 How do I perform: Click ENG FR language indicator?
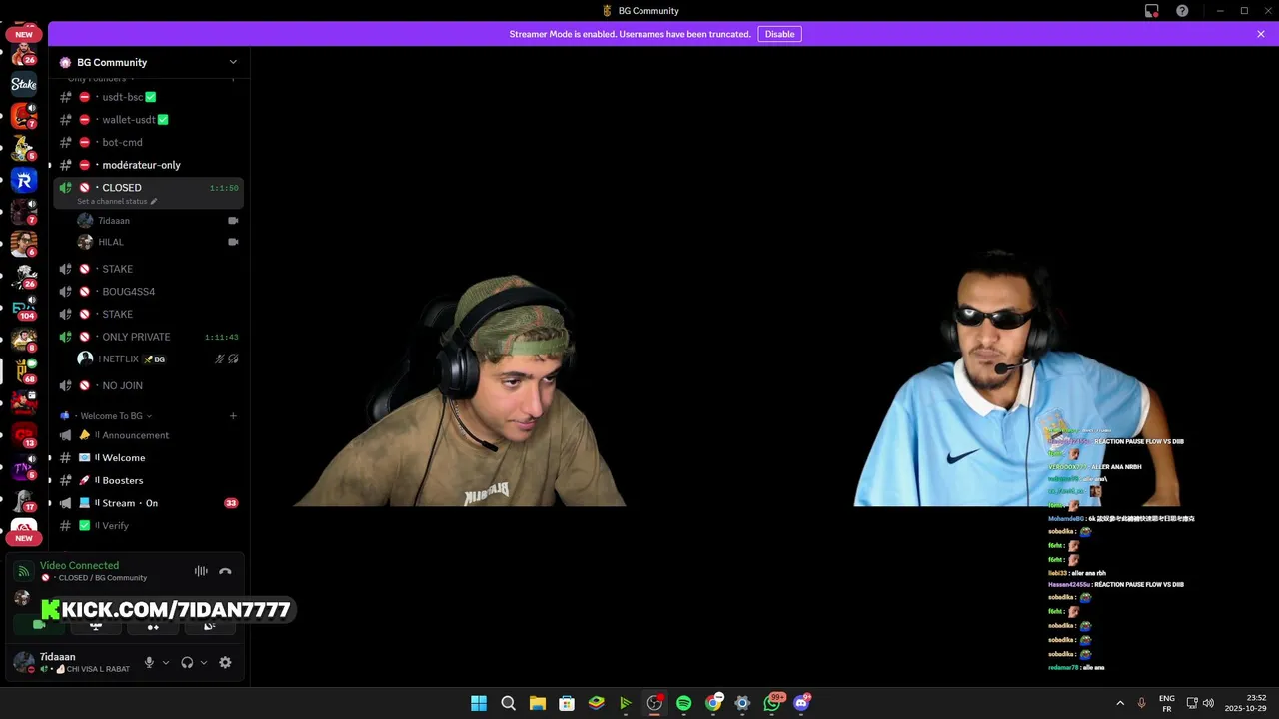pyautogui.click(x=1166, y=703)
